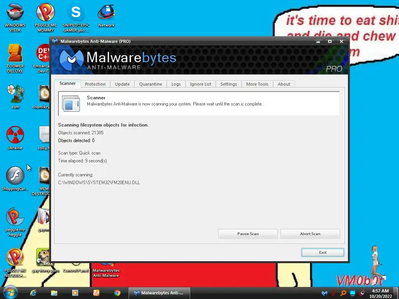Select the PEGGLE ME NECKBEA desktop icon

click(15, 263)
